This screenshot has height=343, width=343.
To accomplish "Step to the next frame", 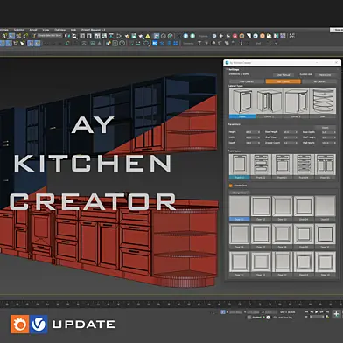I will click(322, 312).
